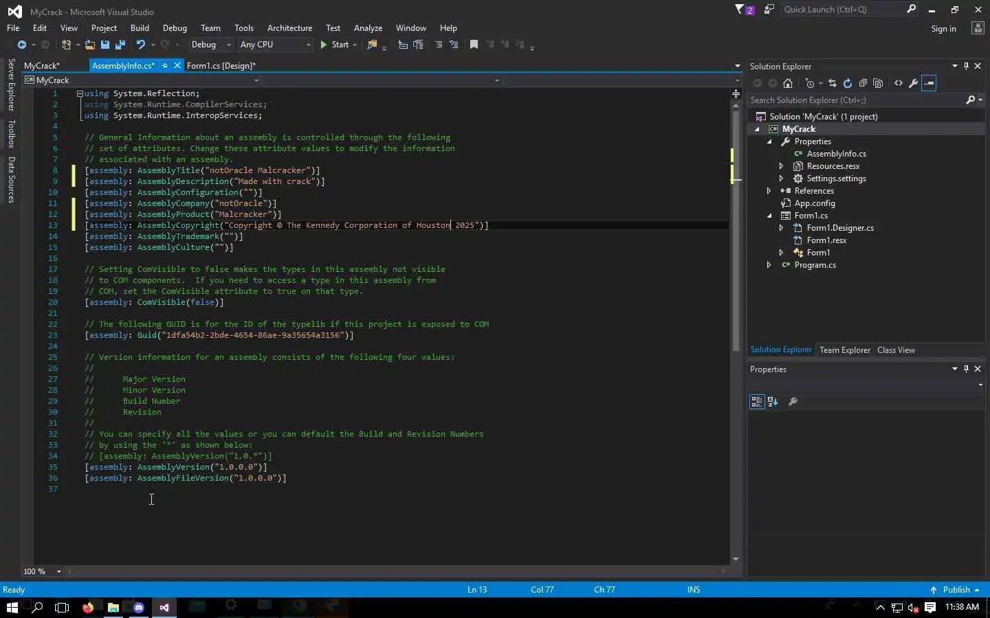Viewport: 990px width, 618px height.
Task: Open Firefox from the Windows taskbar
Action: point(87,607)
